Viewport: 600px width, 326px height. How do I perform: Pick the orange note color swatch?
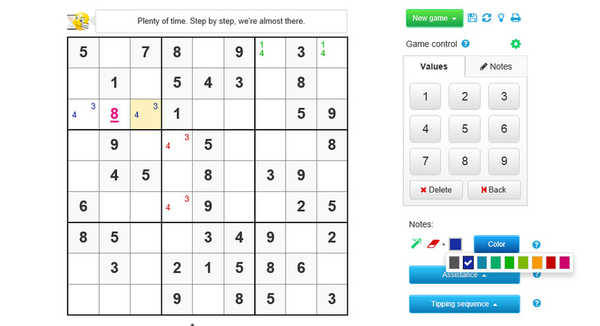point(536,262)
